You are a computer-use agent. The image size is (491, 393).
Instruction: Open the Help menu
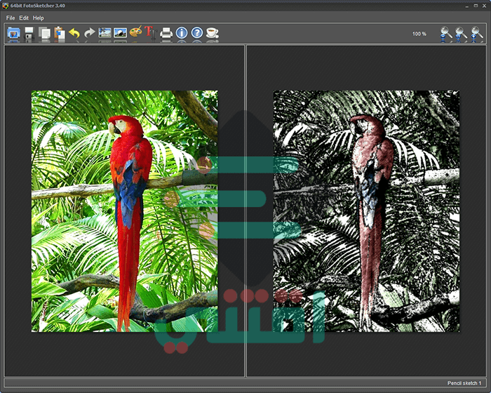tap(38, 18)
